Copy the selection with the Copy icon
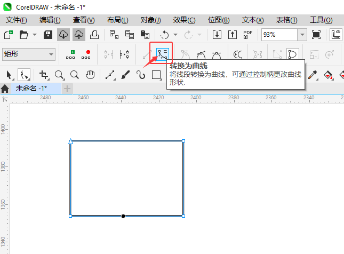 pos(130,35)
